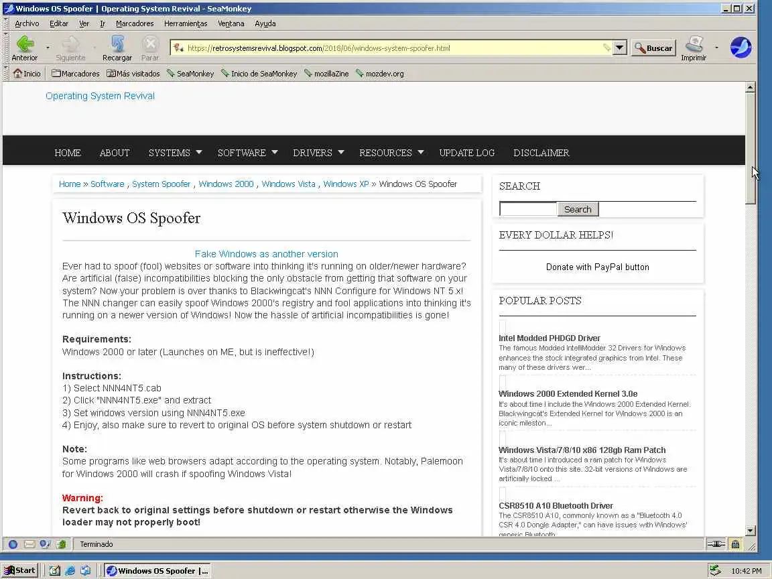Show desktop from the quick launch
772x579 pixels.
[55, 571]
